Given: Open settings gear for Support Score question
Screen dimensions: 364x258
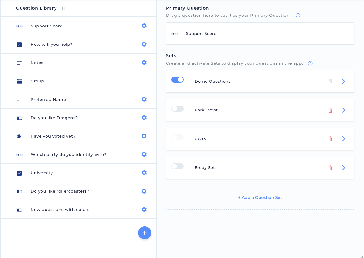Looking at the screenshot, I should (144, 26).
